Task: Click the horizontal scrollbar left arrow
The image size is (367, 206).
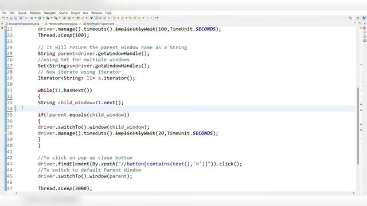Action: tap(17, 193)
